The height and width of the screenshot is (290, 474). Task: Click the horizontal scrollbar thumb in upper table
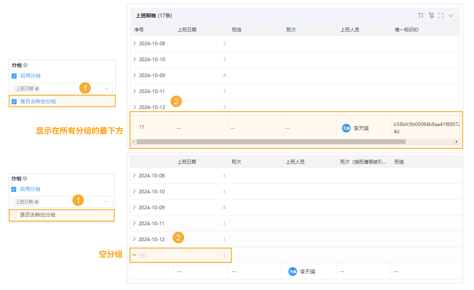271,142
